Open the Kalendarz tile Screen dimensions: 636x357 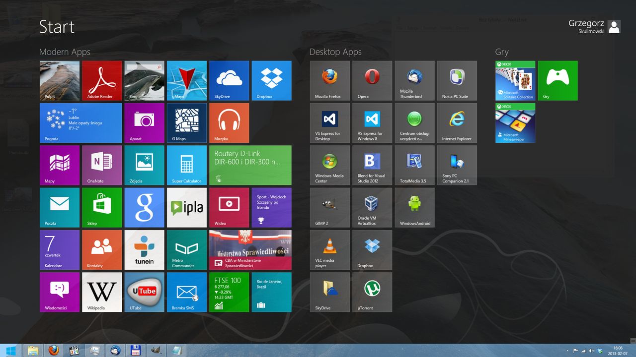click(60, 250)
